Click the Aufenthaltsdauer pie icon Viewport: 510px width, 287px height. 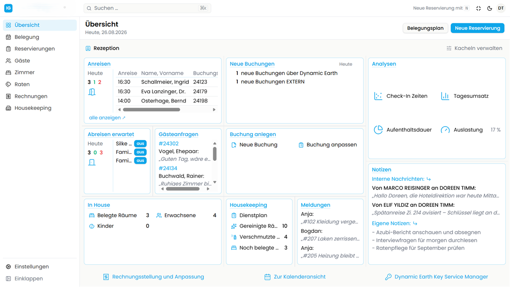coord(378,129)
